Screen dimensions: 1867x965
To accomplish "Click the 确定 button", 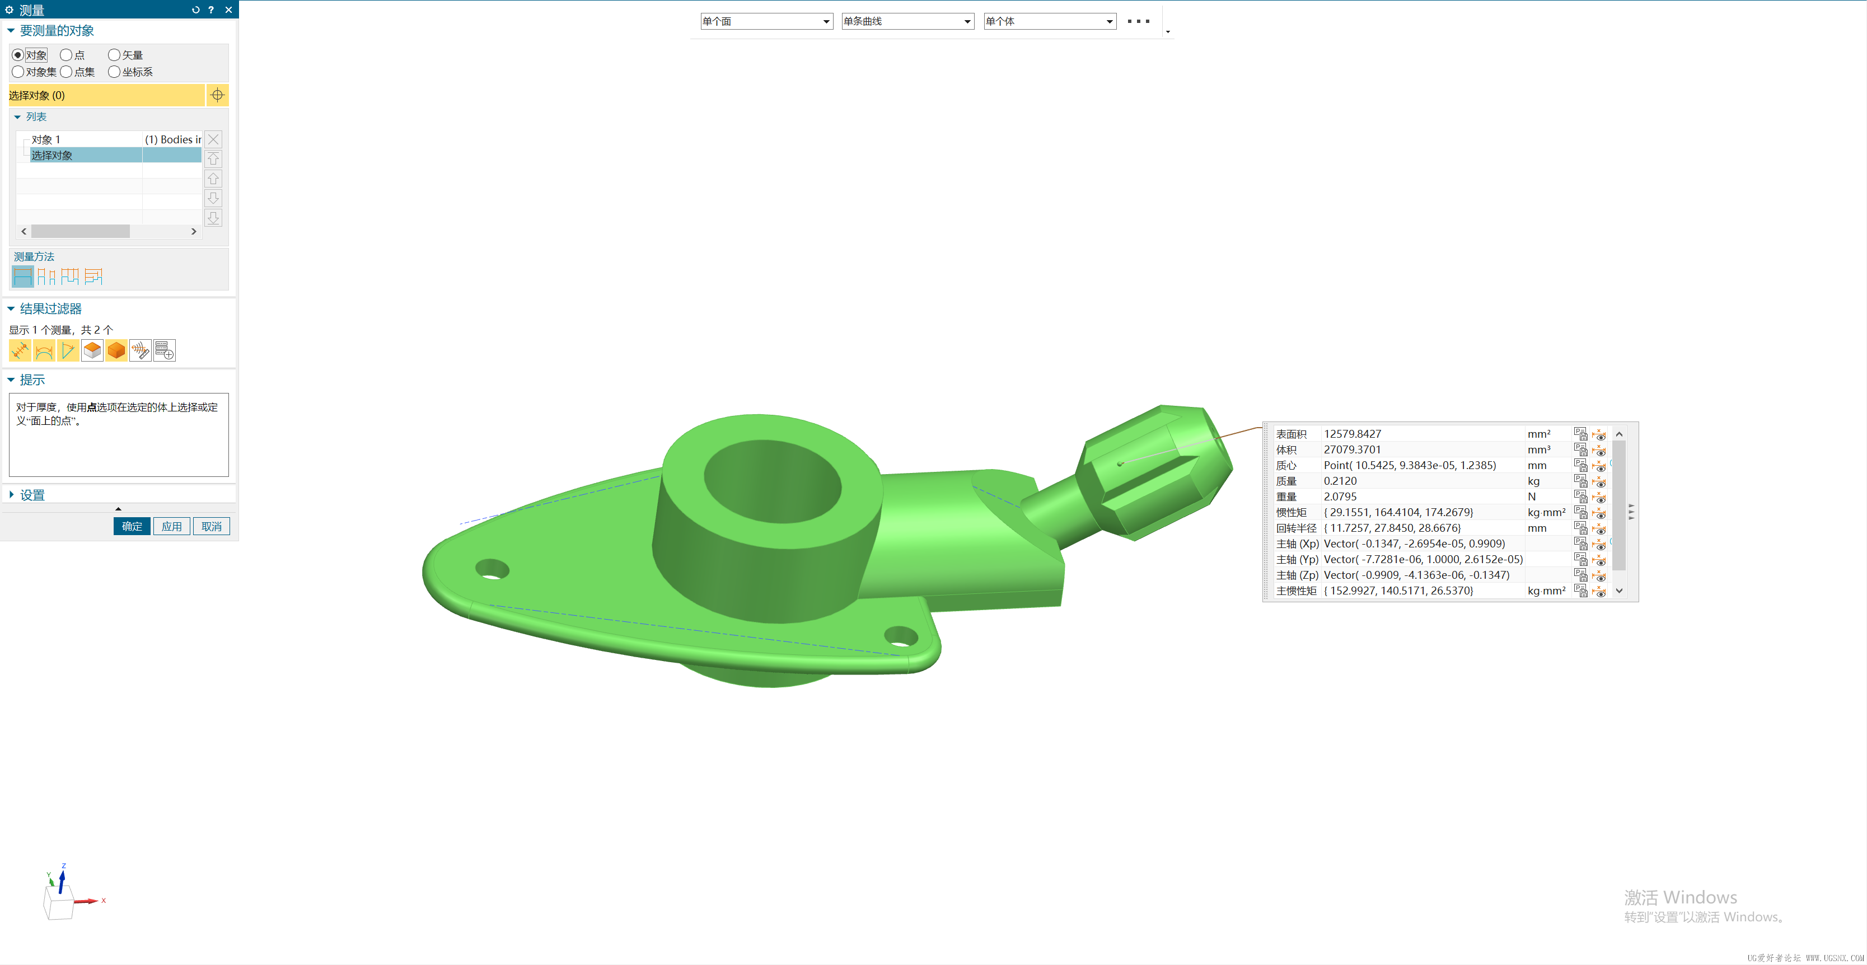I will pos(132,526).
